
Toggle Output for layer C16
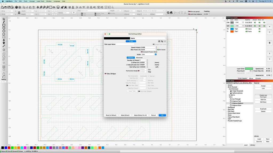point(255,23)
